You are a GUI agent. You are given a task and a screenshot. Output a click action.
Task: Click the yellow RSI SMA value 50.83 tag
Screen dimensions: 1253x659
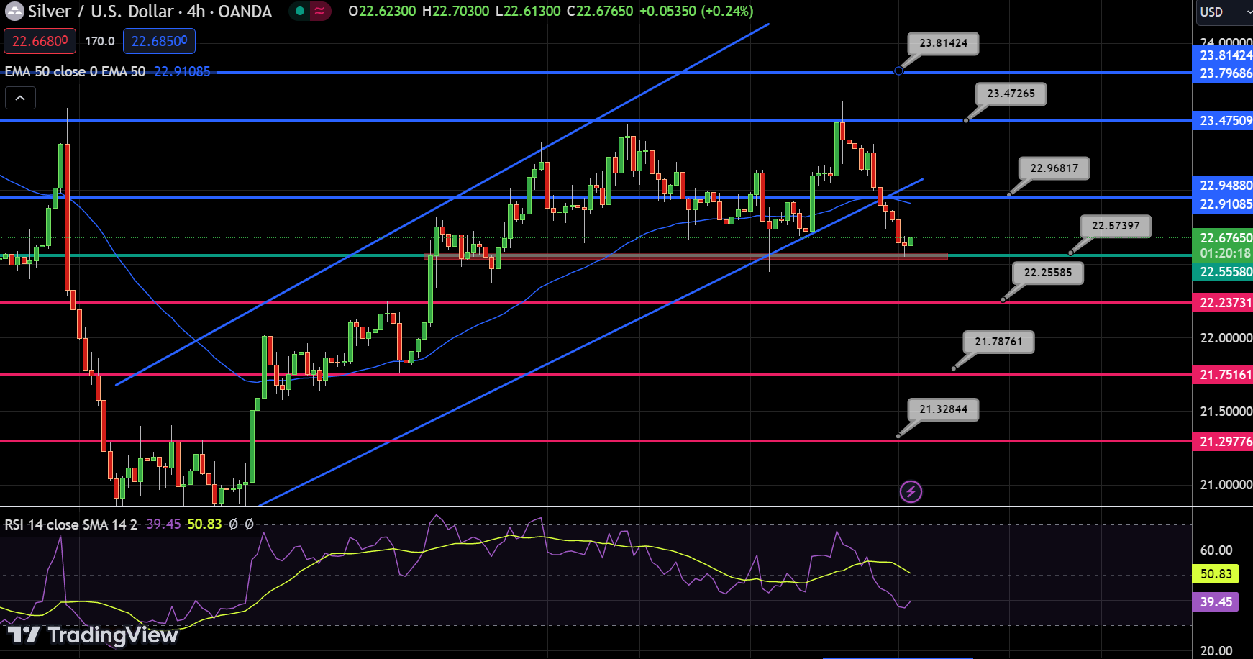click(1216, 574)
